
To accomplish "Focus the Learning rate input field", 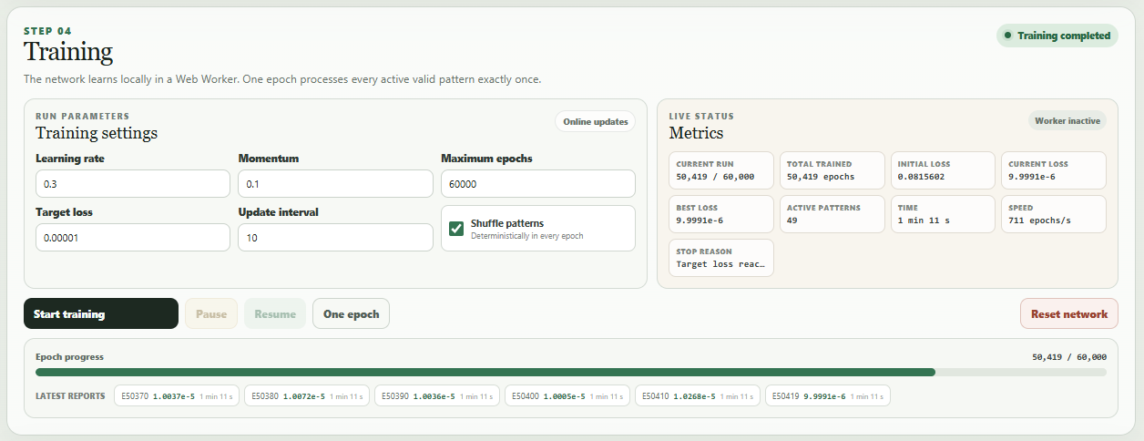I will (133, 183).
